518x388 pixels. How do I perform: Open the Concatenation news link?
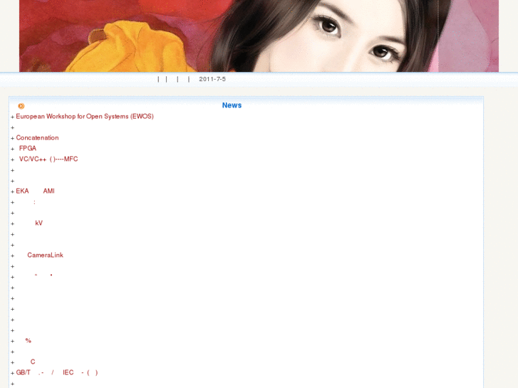[37, 137]
